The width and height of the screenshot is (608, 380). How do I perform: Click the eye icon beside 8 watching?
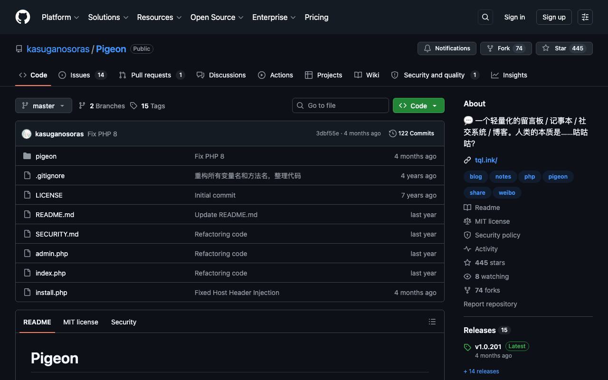pos(467,276)
